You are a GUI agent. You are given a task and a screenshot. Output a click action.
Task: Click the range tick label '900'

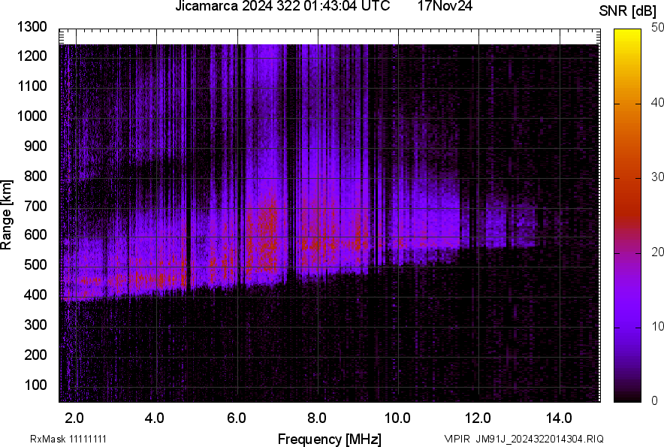tap(35, 146)
